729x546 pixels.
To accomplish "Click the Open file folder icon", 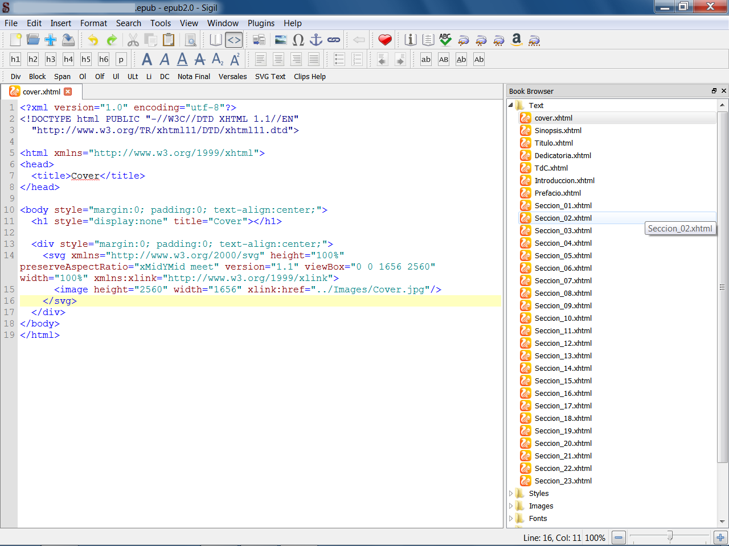I will coord(33,40).
